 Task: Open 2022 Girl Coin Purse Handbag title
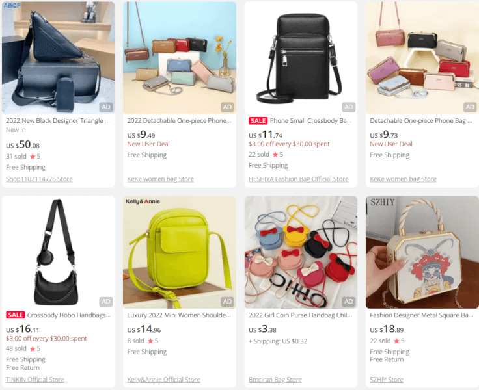tap(300, 315)
